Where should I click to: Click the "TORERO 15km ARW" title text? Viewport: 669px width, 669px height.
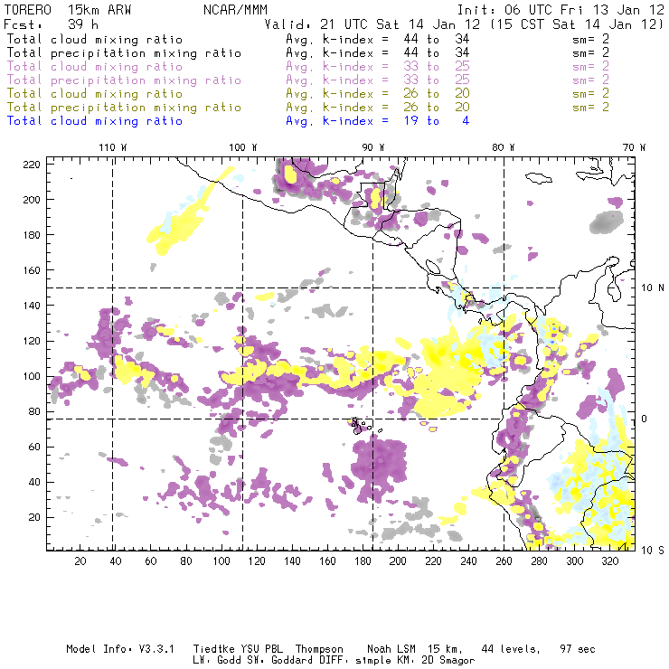[68, 10]
